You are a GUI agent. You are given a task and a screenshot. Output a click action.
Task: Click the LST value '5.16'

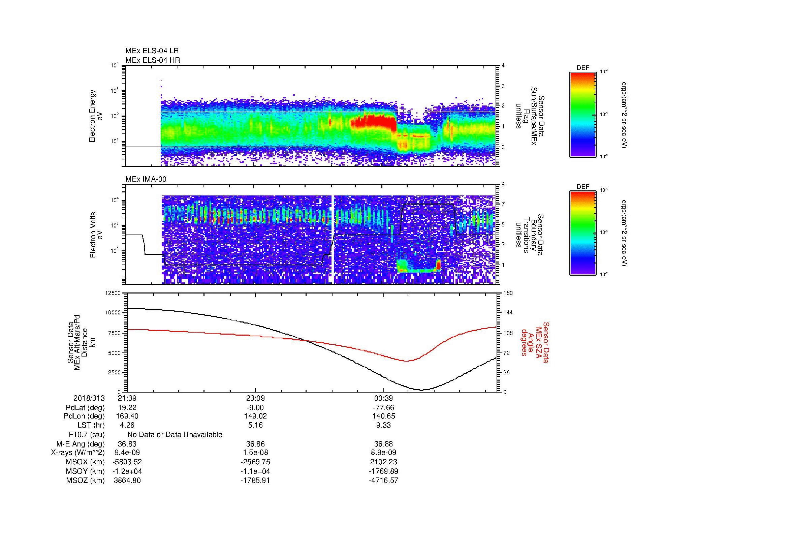coord(255,425)
